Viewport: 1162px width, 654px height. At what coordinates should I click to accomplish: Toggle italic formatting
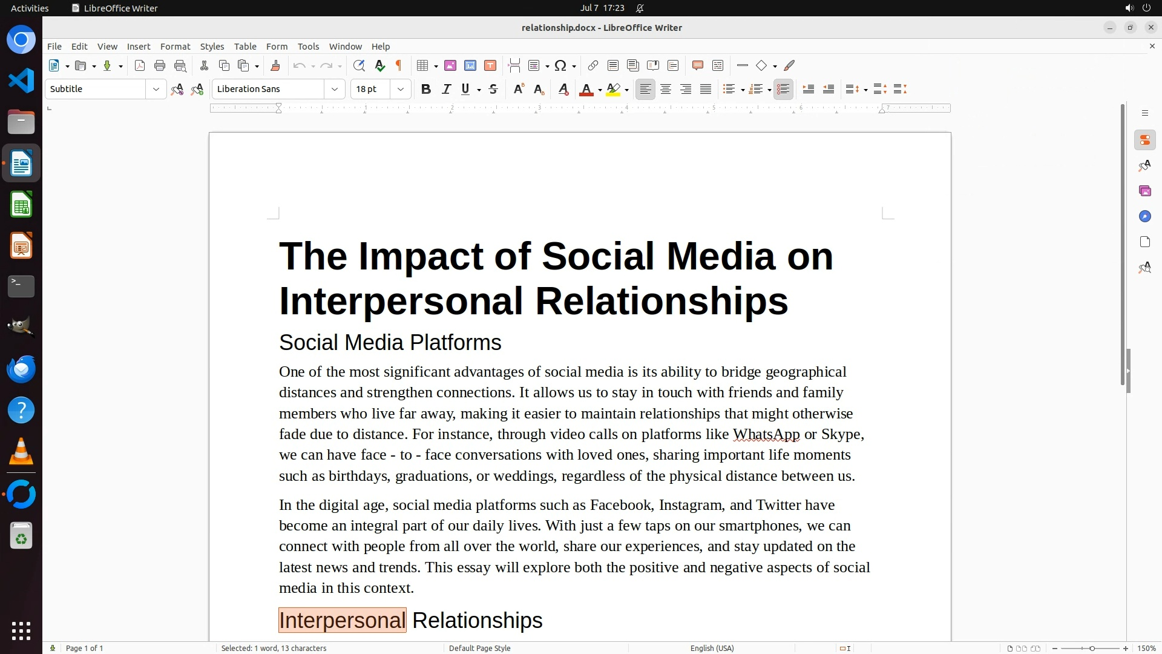point(446,89)
